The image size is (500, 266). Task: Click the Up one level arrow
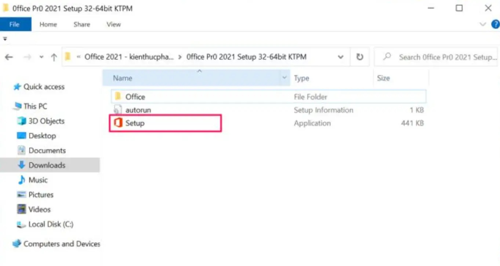pos(54,57)
